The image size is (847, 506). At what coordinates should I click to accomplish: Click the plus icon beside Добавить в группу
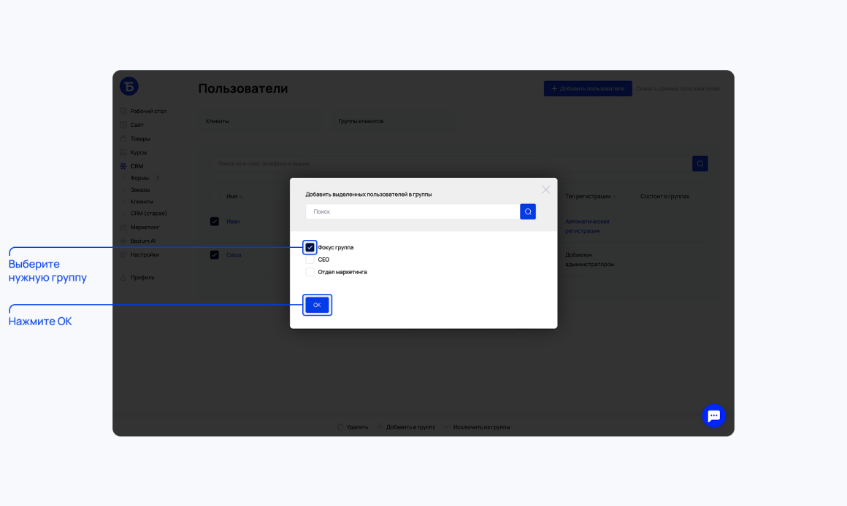pyautogui.click(x=380, y=427)
